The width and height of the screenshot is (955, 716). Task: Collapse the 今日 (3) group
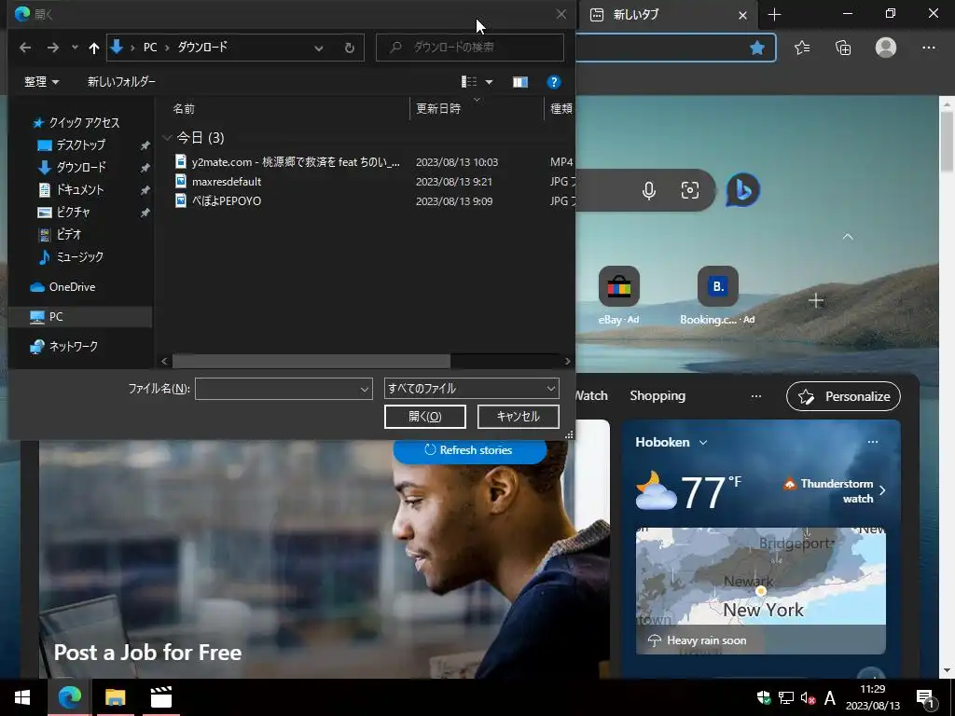[167, 138]
